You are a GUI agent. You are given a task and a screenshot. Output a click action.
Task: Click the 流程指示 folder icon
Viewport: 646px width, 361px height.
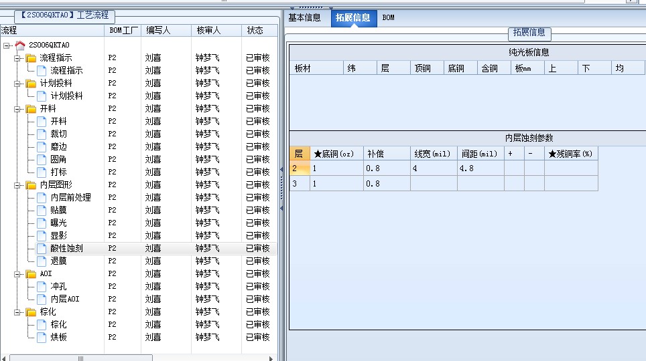point(31,58)
